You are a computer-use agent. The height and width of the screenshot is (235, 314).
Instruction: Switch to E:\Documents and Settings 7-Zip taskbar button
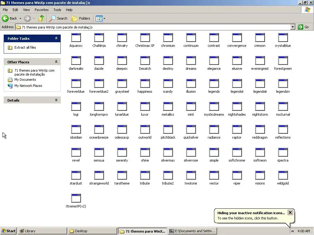193,231
